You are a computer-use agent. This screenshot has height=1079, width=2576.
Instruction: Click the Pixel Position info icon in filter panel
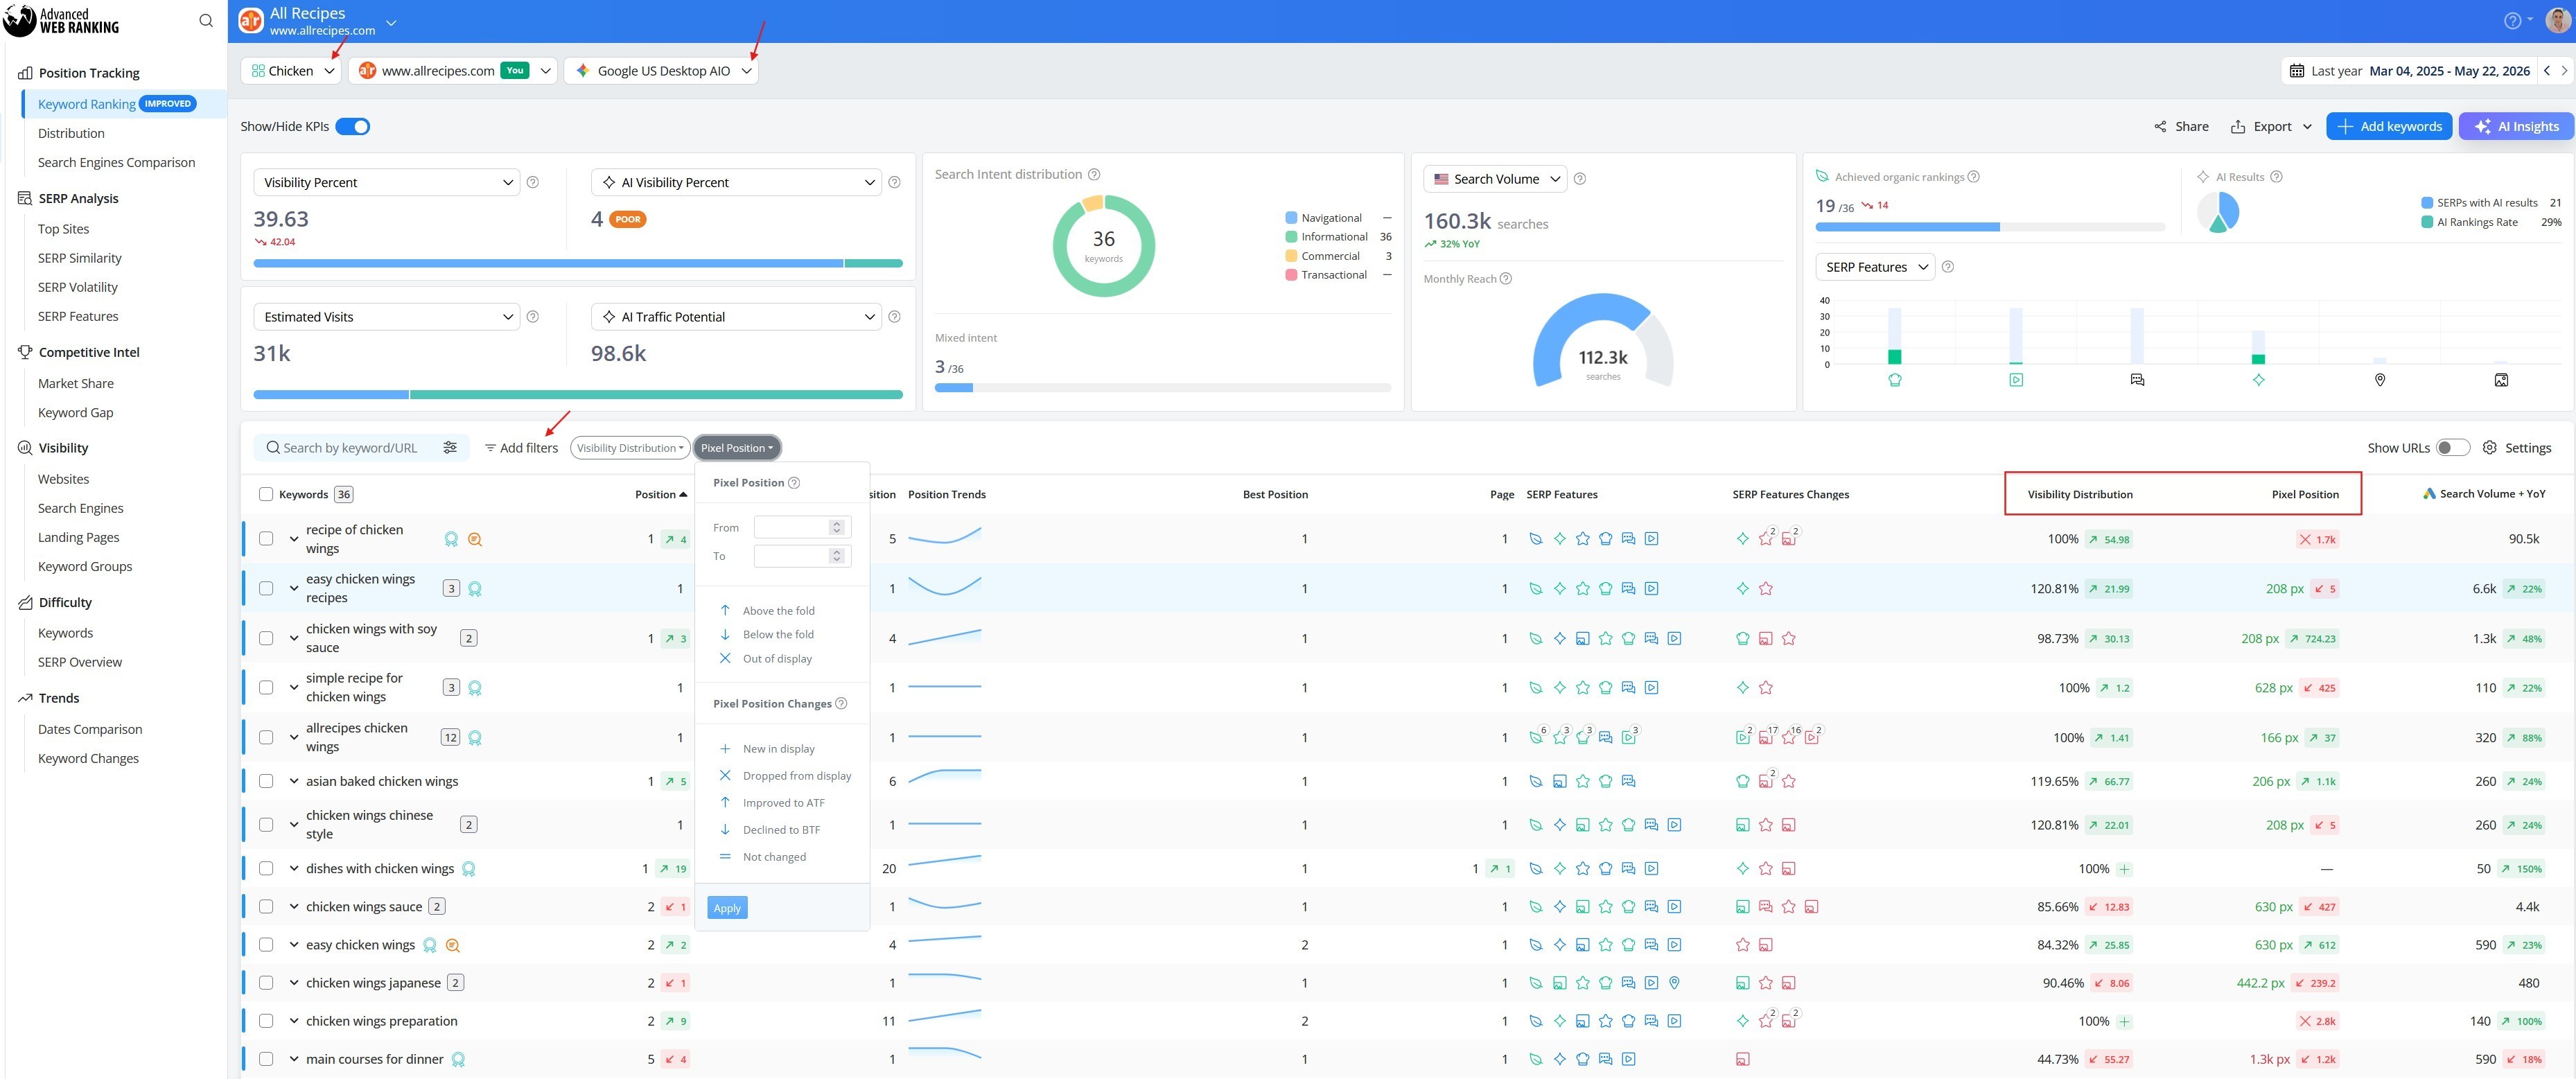(794, 483)
